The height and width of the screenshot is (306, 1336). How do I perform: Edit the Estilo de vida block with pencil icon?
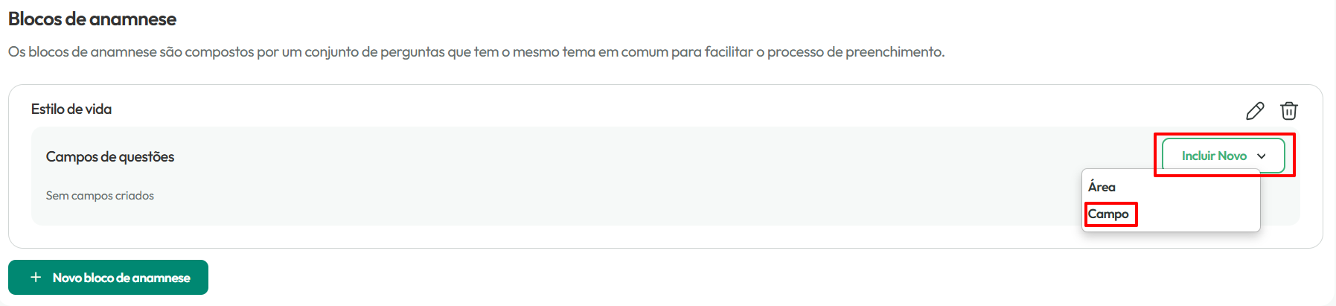(1255, 111)
